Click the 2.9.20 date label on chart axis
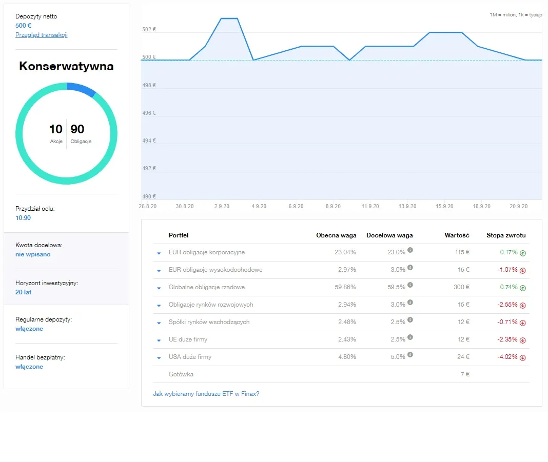 coord(222,206)
